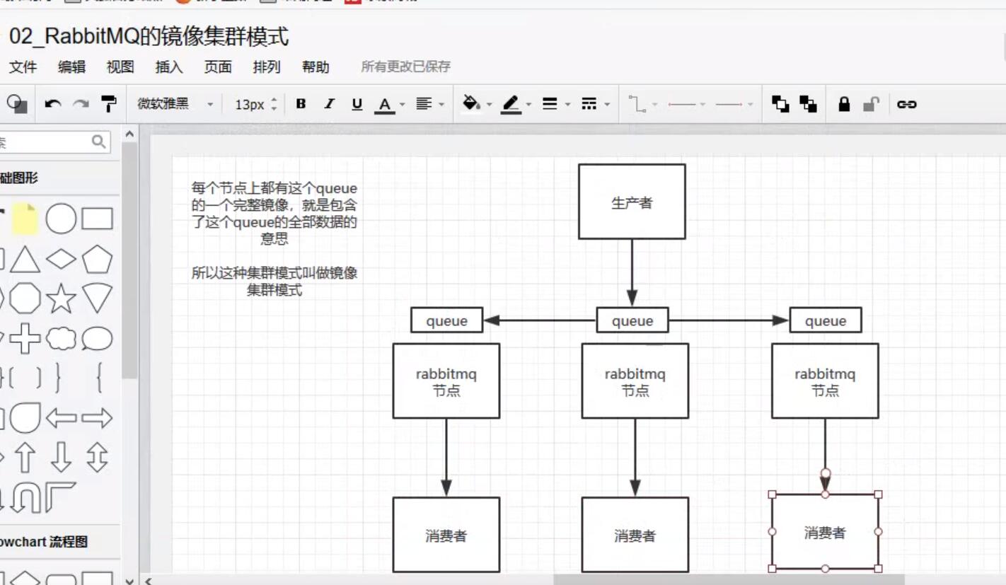Click the document title 02_RabbitMQ的镜像集群模式
The width and height of the screenshot is (1006, 585).
(149, 36)
